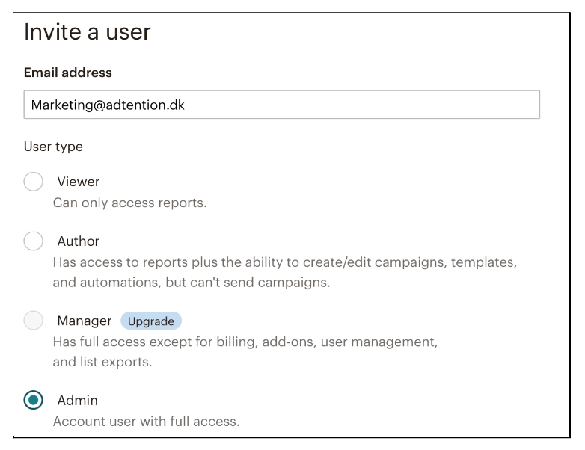Click 'Can only access reports.' description
Screen dimensions: 585x450
click(129, 203)
